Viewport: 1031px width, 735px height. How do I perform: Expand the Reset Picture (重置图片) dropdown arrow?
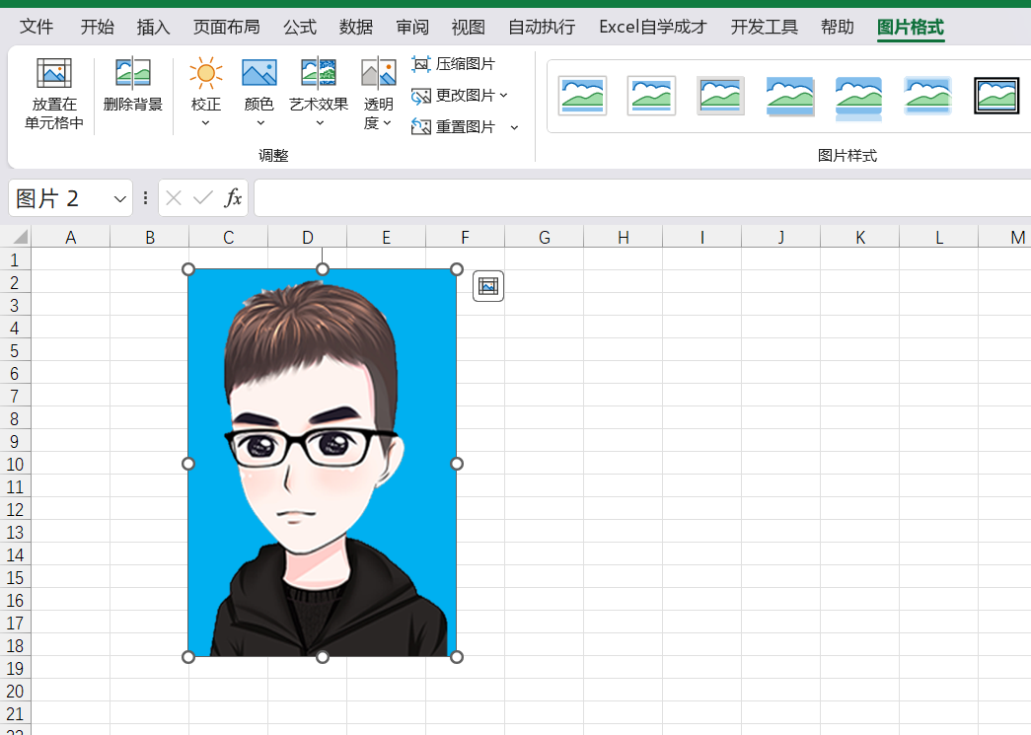[x=515, y=127]
